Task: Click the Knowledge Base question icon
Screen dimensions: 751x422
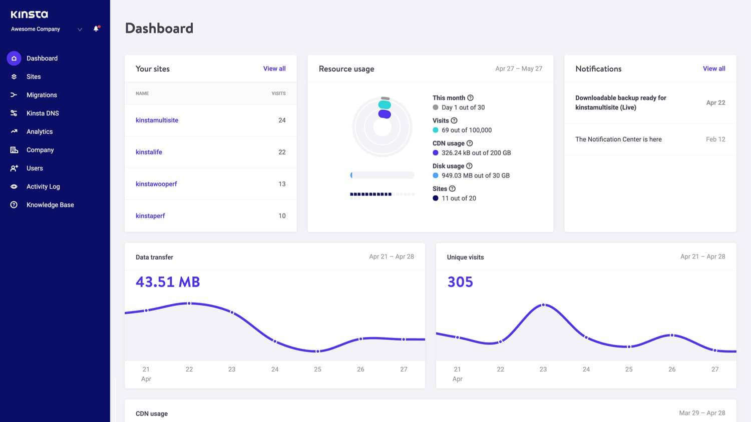Action: click(14, 205)
